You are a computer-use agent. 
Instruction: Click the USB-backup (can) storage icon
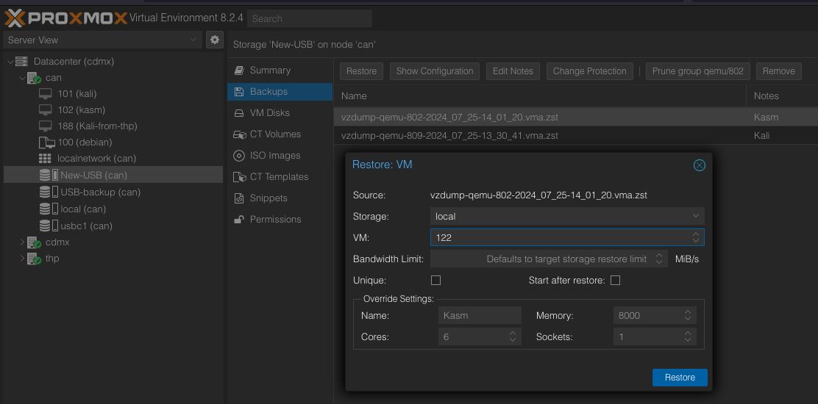click(48, 192)
